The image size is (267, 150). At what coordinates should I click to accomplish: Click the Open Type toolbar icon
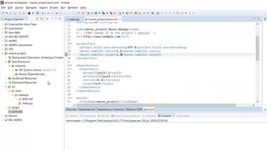(135, 13)
